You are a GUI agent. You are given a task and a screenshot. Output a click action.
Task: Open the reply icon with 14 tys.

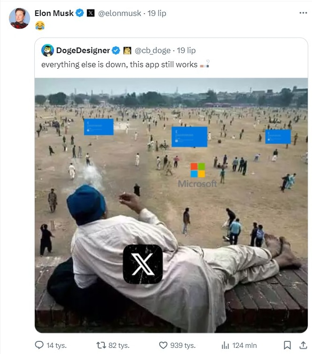coord(39,345)
